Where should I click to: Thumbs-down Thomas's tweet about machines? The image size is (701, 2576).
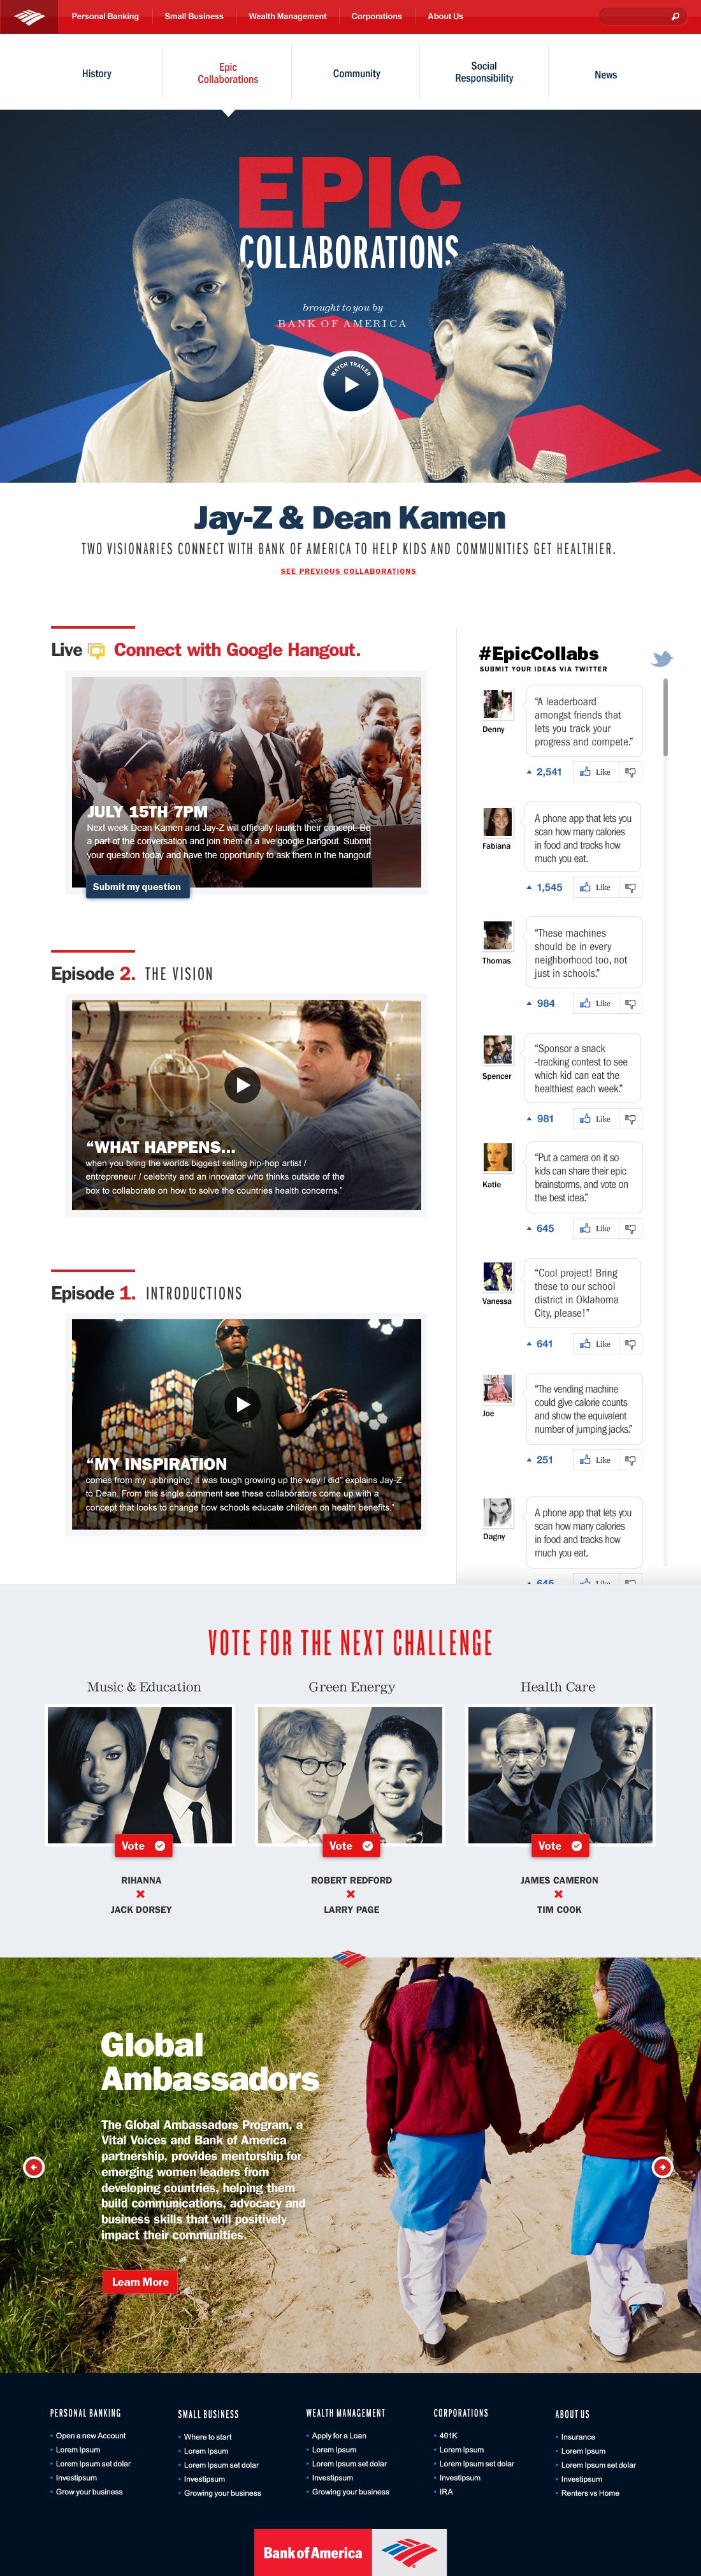click(630, 1003)
